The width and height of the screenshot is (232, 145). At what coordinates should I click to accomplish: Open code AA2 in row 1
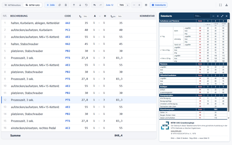(68, 23)
